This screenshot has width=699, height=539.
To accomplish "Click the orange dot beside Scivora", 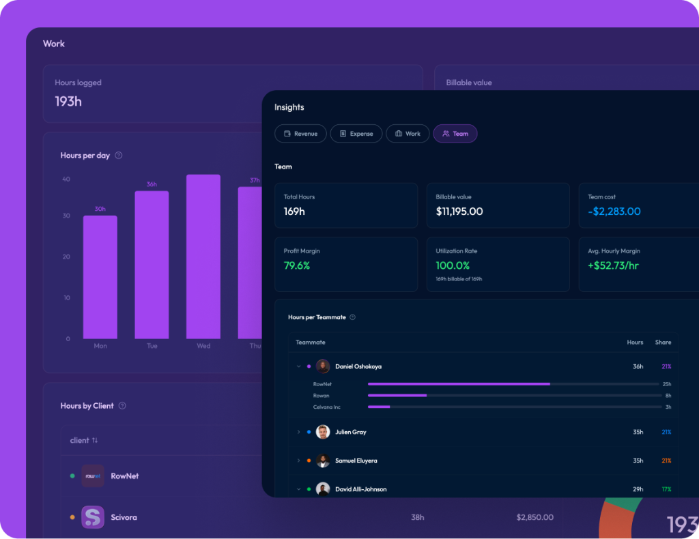I will point(72,517).
